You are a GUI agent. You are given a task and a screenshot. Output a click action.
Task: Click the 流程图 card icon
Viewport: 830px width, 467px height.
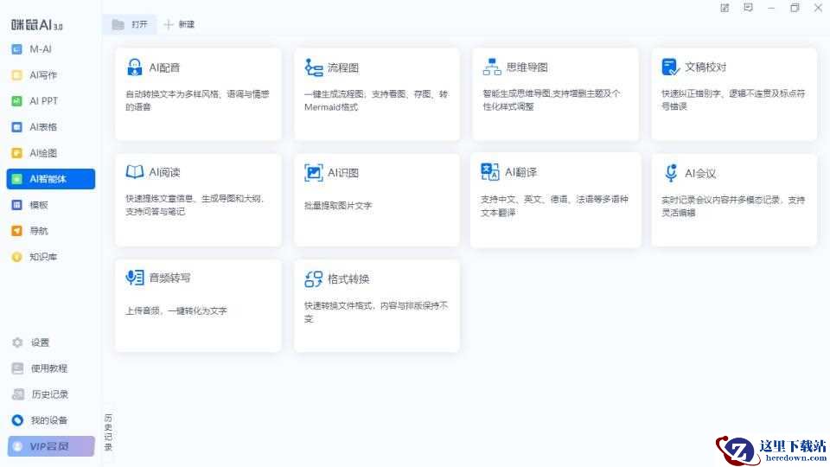tap(313, 67)
